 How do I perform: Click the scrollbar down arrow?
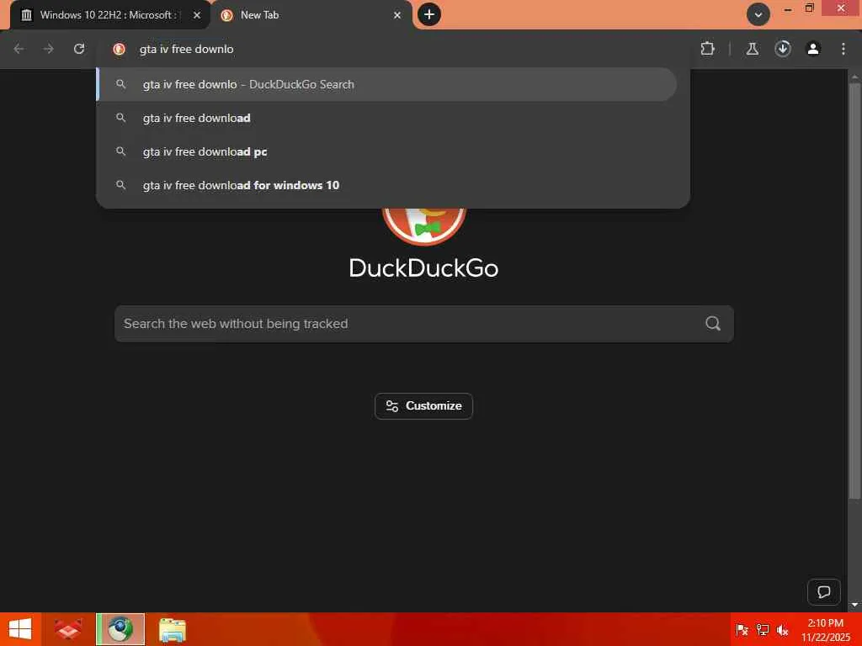click(854, 606)
